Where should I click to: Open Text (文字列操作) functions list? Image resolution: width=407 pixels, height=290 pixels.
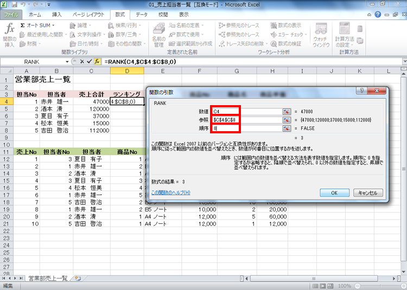pyautogui.click(x=87, y=35)
